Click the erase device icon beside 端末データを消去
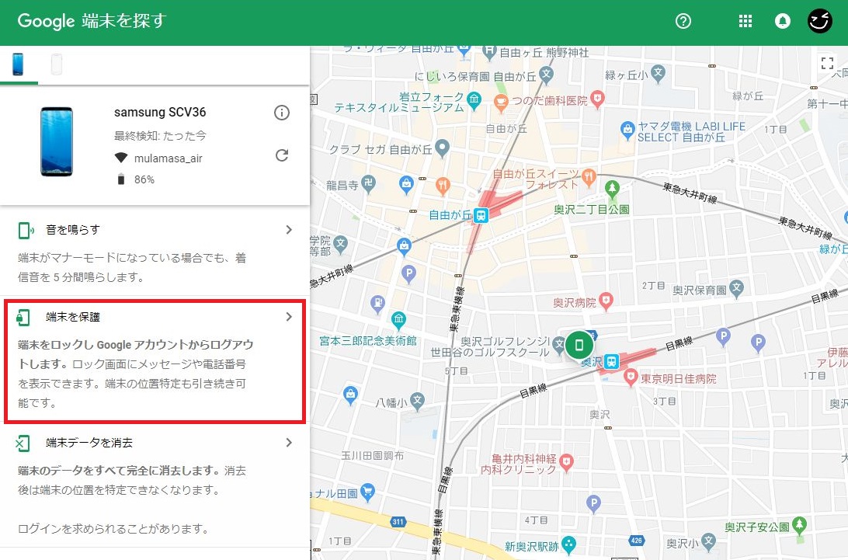This screenshot has height=560, width=848. pos(23,443)
